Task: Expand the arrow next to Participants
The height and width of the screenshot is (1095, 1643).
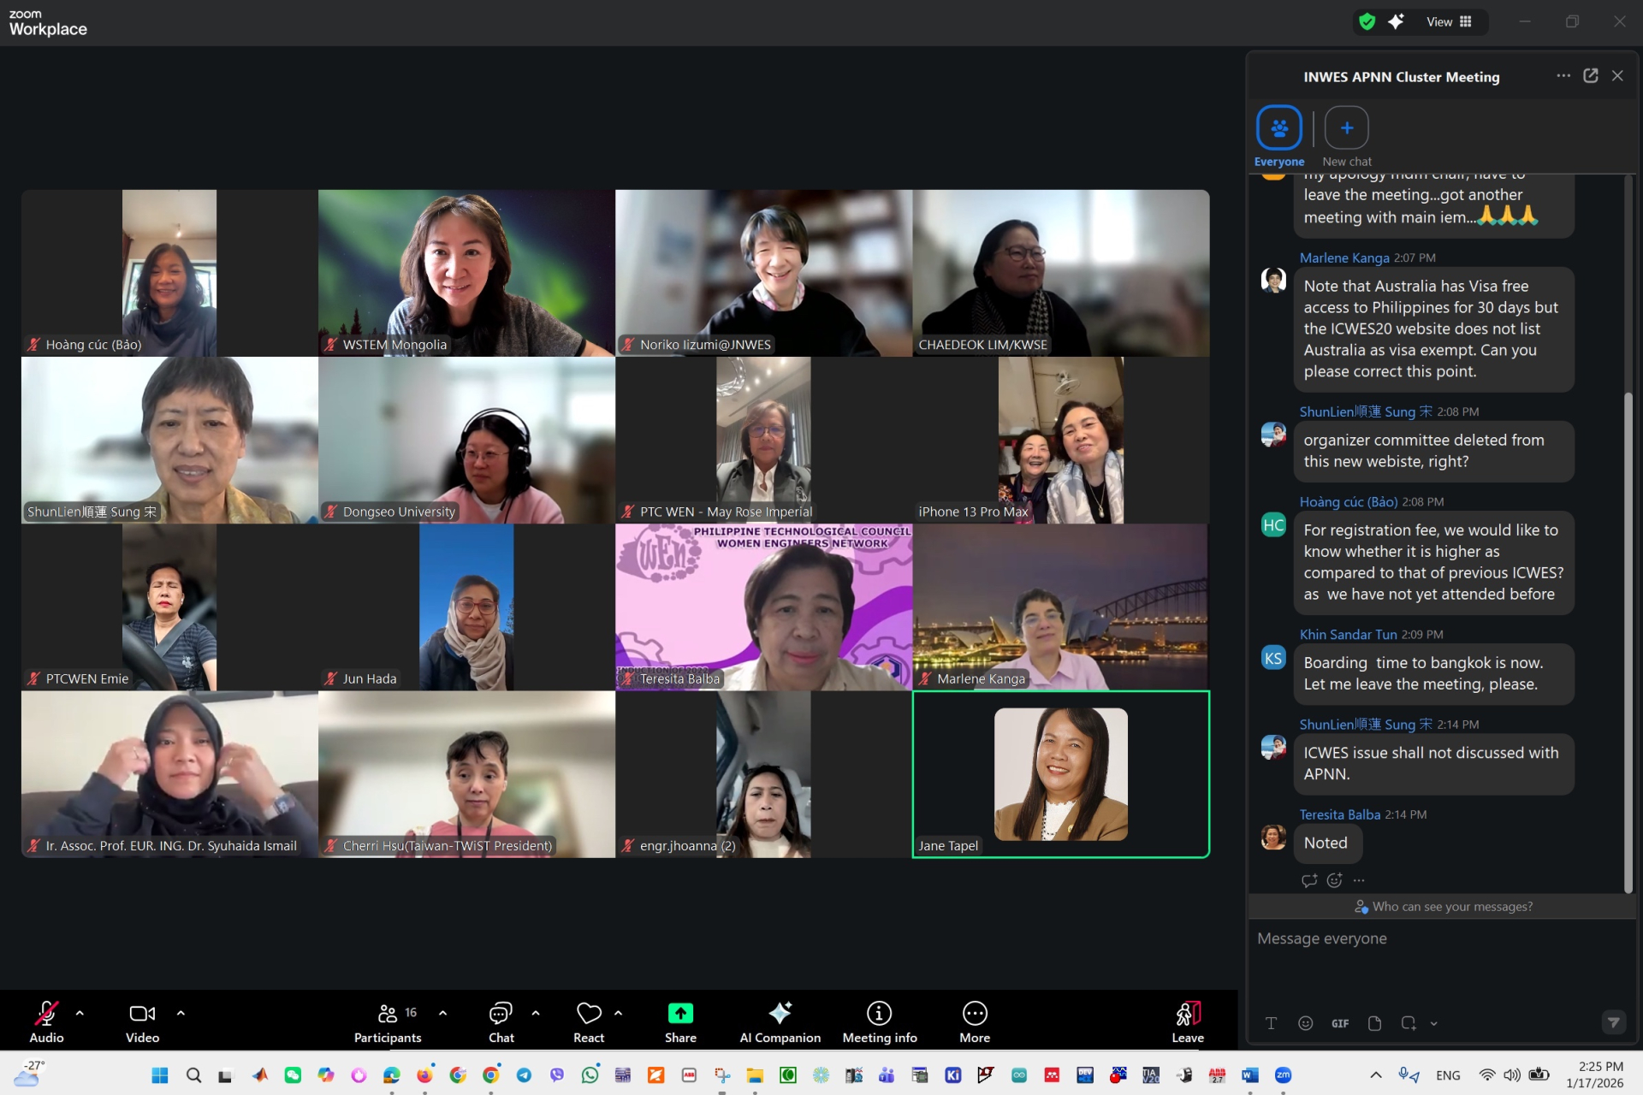Action: [x=442, y=1013]
